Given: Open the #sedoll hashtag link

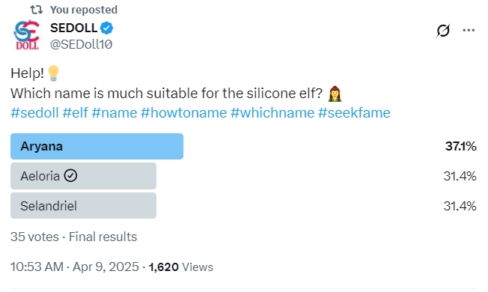Looking at the screenshot, I should click(x=34, y=113).
